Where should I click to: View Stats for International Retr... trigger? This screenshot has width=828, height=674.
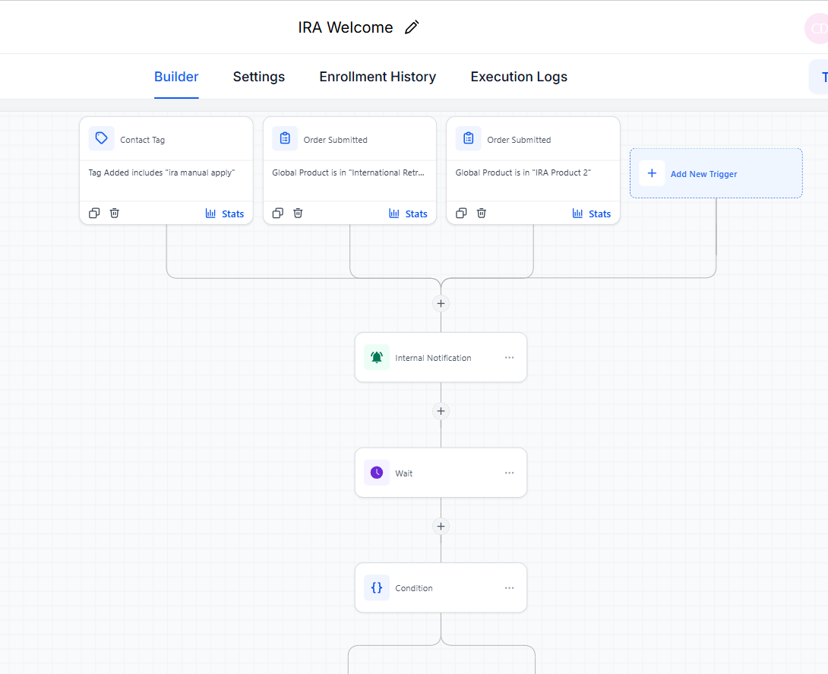pyautogui.click(x=408, y=214)
